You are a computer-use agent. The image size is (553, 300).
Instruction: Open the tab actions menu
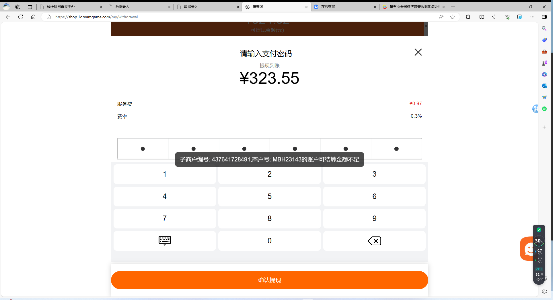30,7
